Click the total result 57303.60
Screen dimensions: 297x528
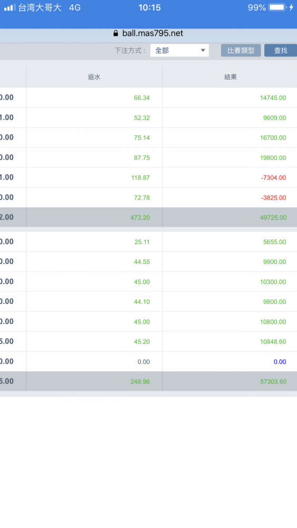tap(273, 382)
